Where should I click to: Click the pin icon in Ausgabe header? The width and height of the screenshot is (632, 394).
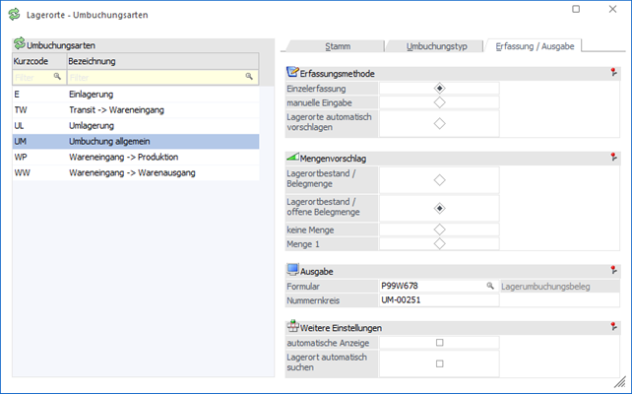tap(614, 270)
